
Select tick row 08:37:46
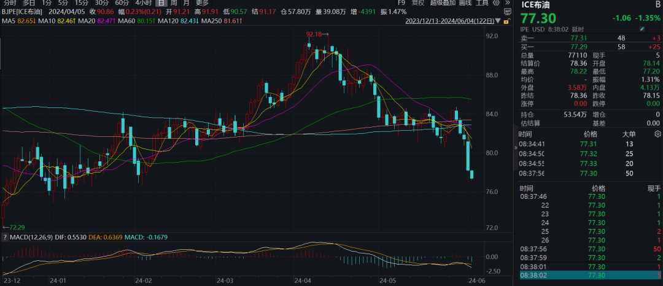[589, 196]
